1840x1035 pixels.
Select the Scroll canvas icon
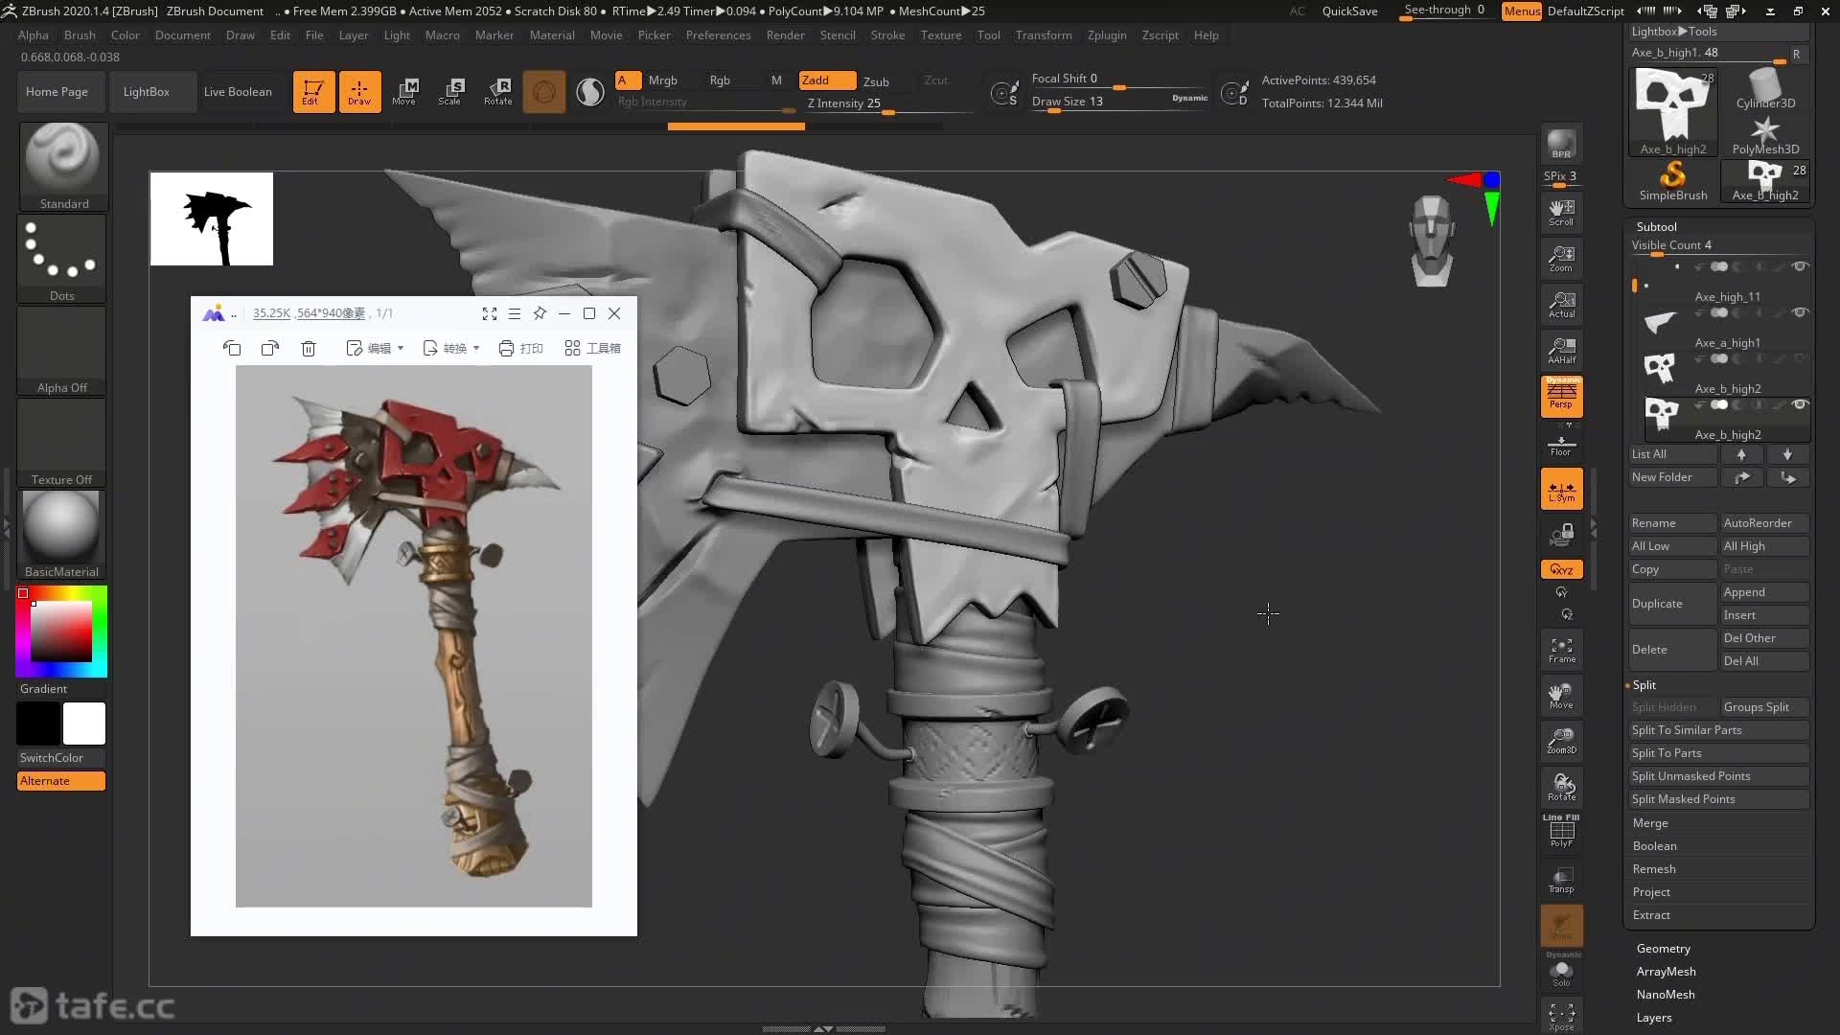[x=1561, y=212]
